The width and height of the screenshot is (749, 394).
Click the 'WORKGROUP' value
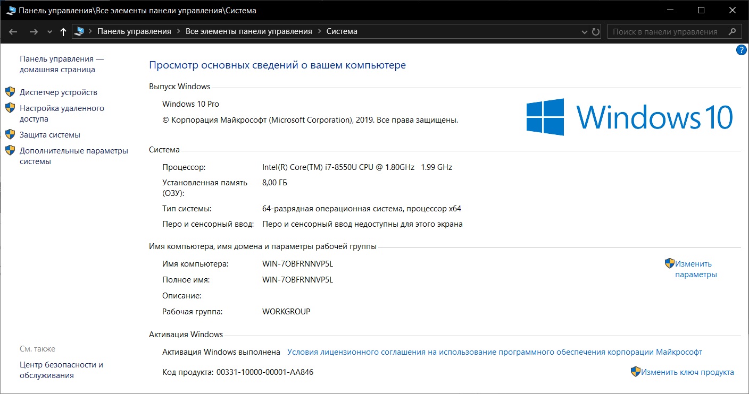pos(286,312)
